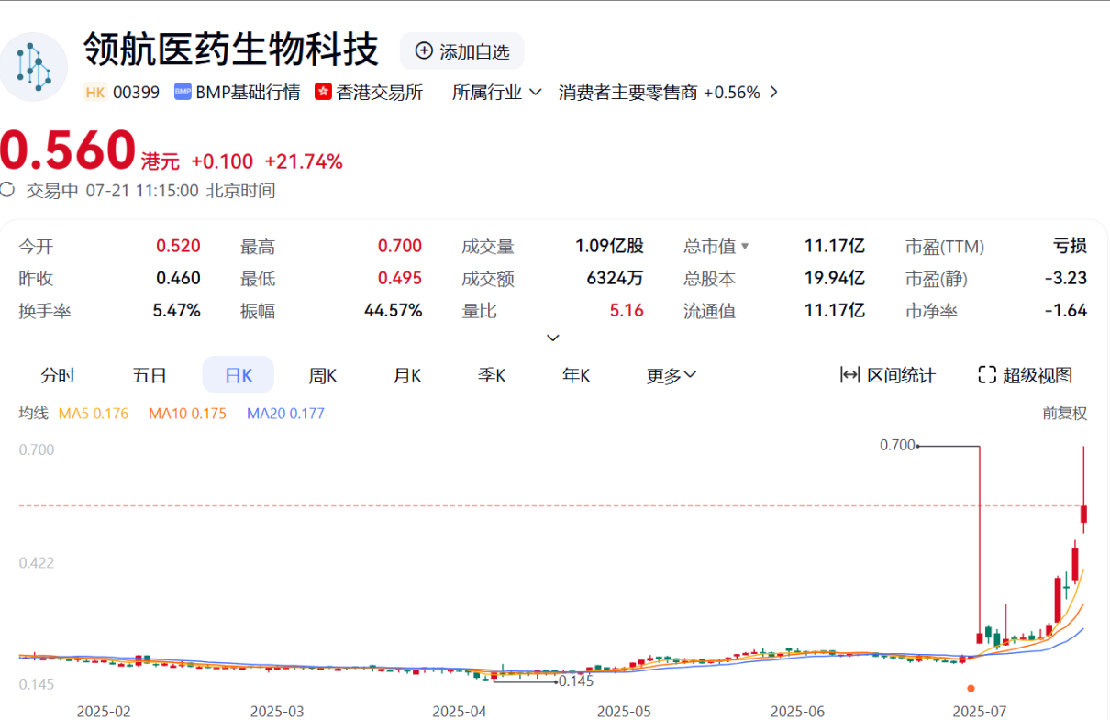Click the latest candlestick on chart

pos(1083,515)
